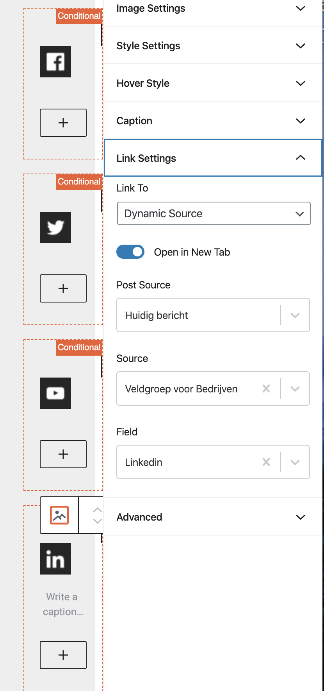Click Conditional label on YouTube block

tap(79, 347)
